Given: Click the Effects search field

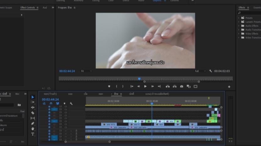Looking at the screenshot, I should [249, 13].
